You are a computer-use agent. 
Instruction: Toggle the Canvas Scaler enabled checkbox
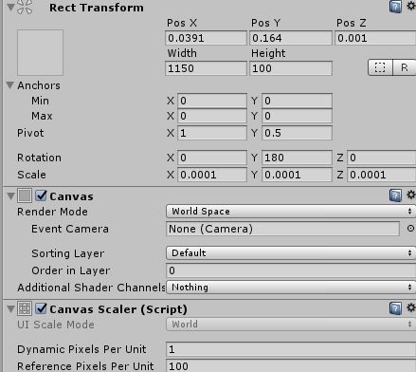[41, 308]
